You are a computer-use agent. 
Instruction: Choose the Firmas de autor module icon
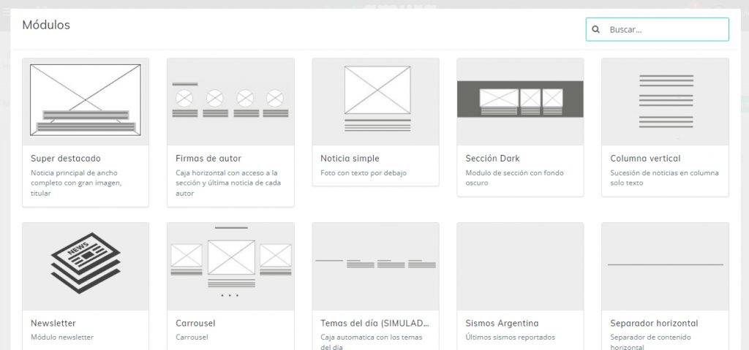(x=230, y=102)
